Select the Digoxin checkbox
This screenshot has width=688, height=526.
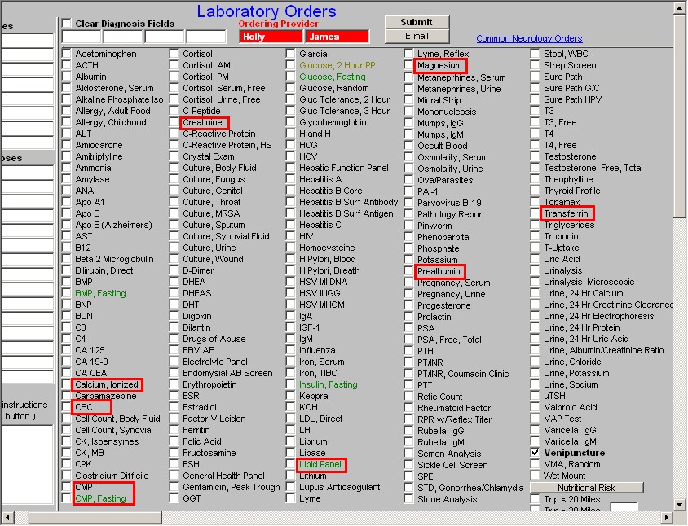[x=174, y=316]
